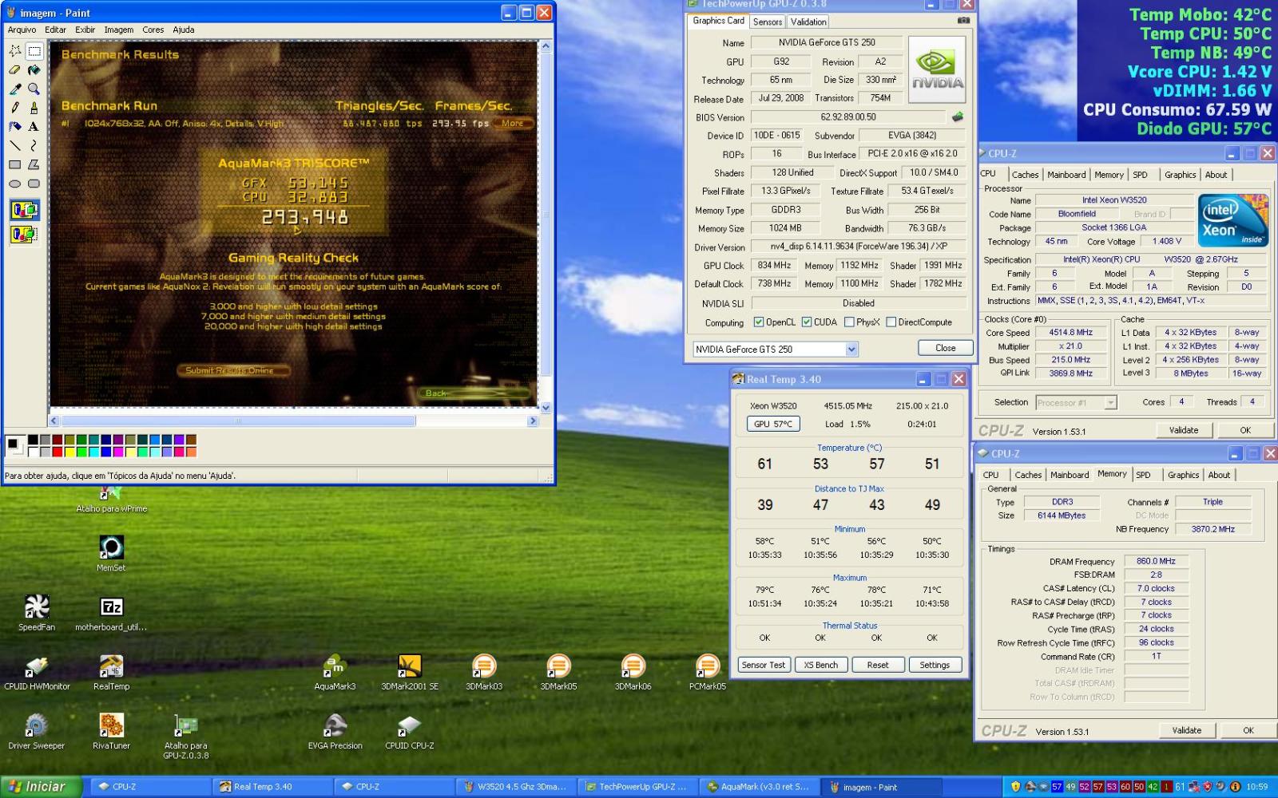The height and width of the screenshot is (798, 1278).
Task: Toggle the CUDA checkbox in GPU-Z
Action: [x=807, y=322]
